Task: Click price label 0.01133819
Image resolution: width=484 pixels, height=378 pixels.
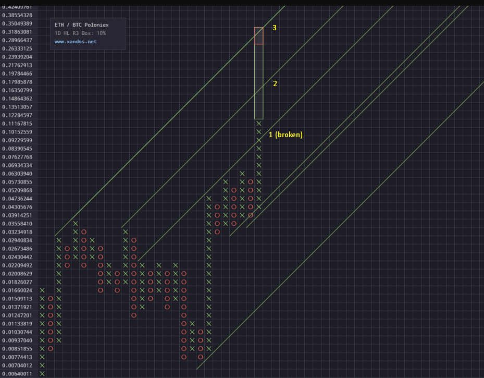Action: [17, 324]
